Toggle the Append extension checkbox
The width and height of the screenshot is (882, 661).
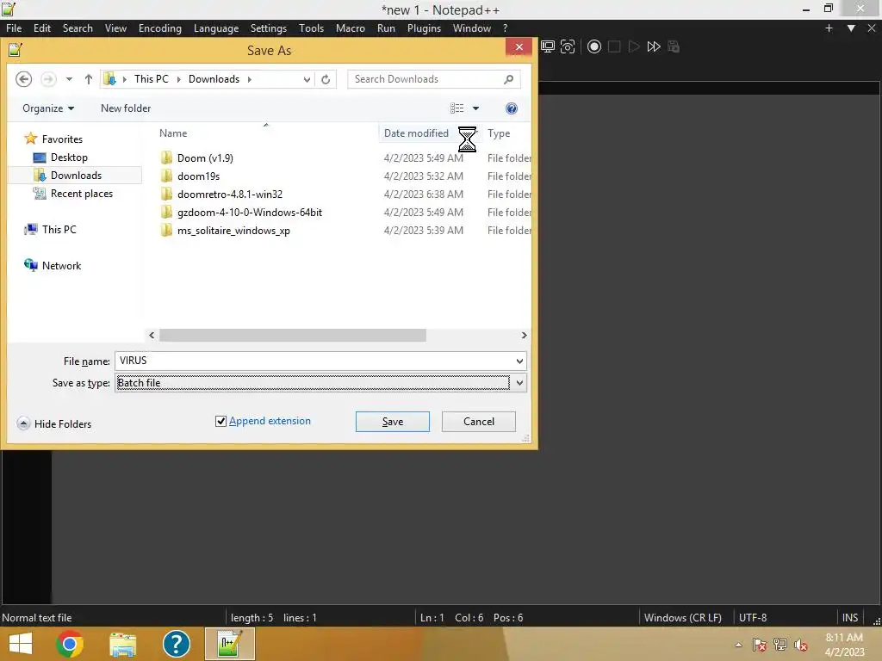(221, 422)
